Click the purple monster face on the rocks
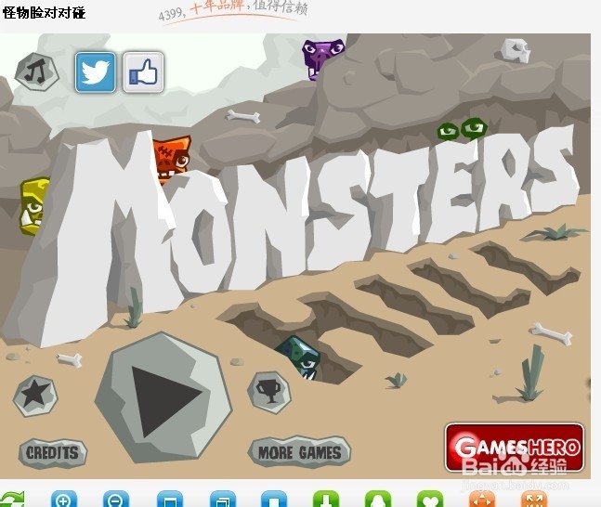 coord(322,58)
